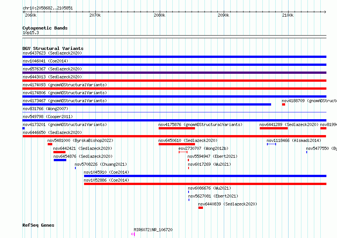Click the red nsv8199 marker at right edge

tap(323, 128)
